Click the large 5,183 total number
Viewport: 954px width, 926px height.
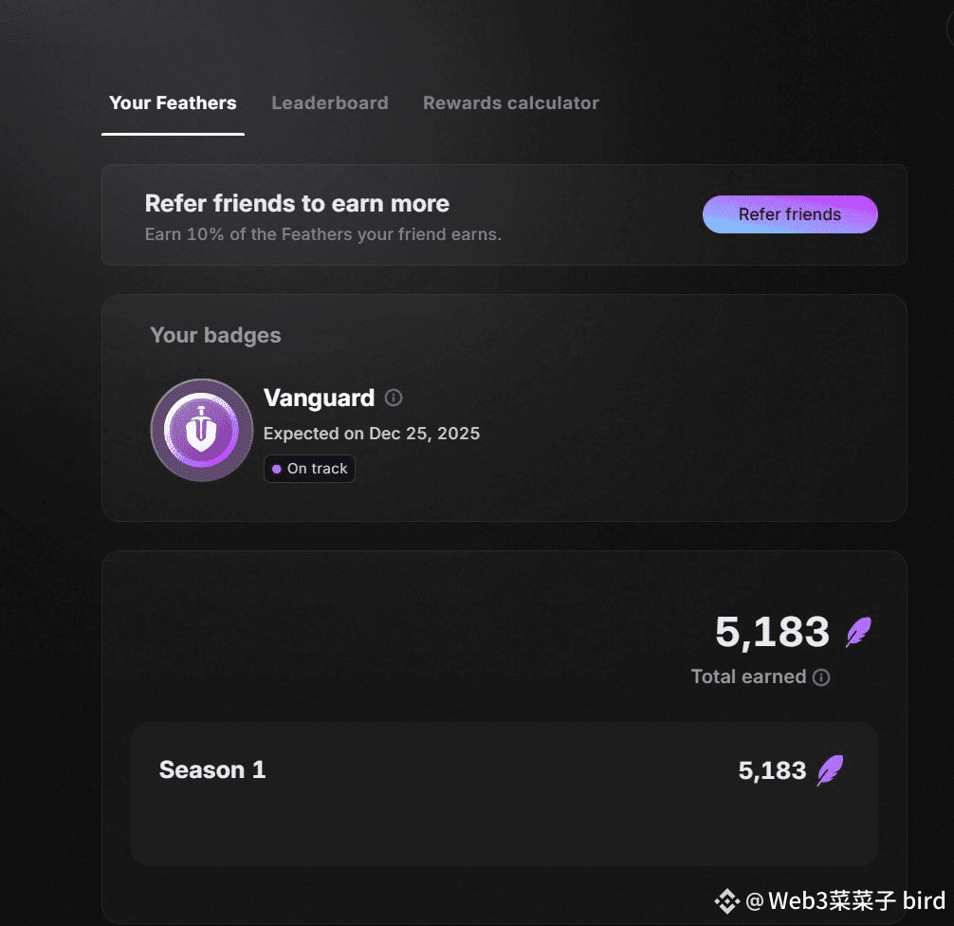click(772, 632)
